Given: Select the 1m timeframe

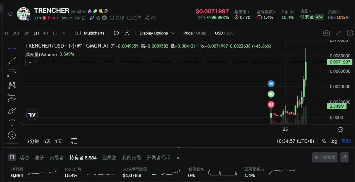Looking at the screenshot, I should click(x=27, y=33).
